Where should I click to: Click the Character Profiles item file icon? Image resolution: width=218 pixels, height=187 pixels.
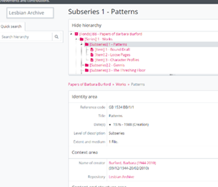click(92, 60)
